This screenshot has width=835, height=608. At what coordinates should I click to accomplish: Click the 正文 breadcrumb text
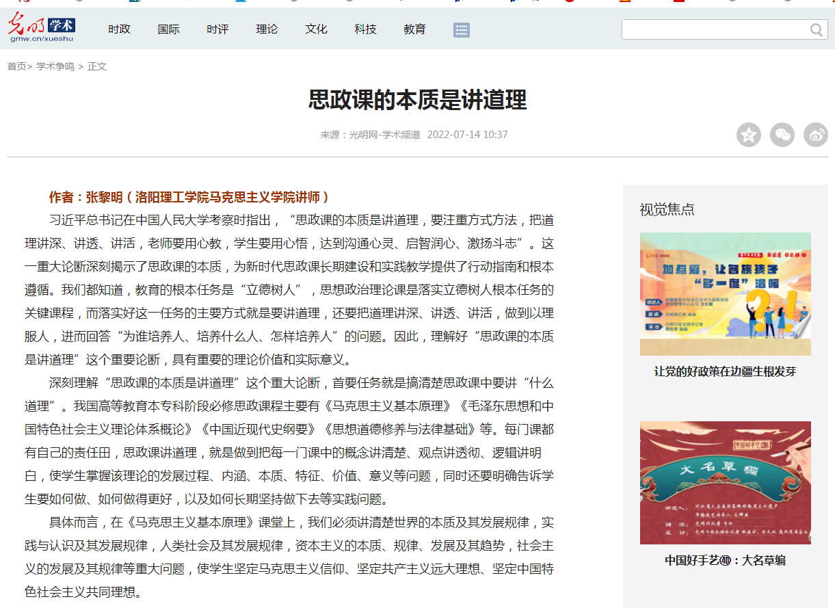point(97,66)
